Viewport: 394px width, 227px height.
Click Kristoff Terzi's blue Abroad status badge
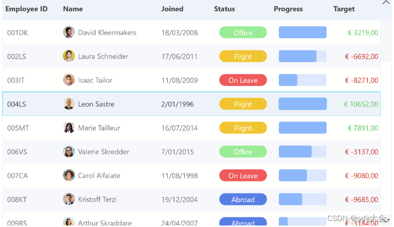243,200
